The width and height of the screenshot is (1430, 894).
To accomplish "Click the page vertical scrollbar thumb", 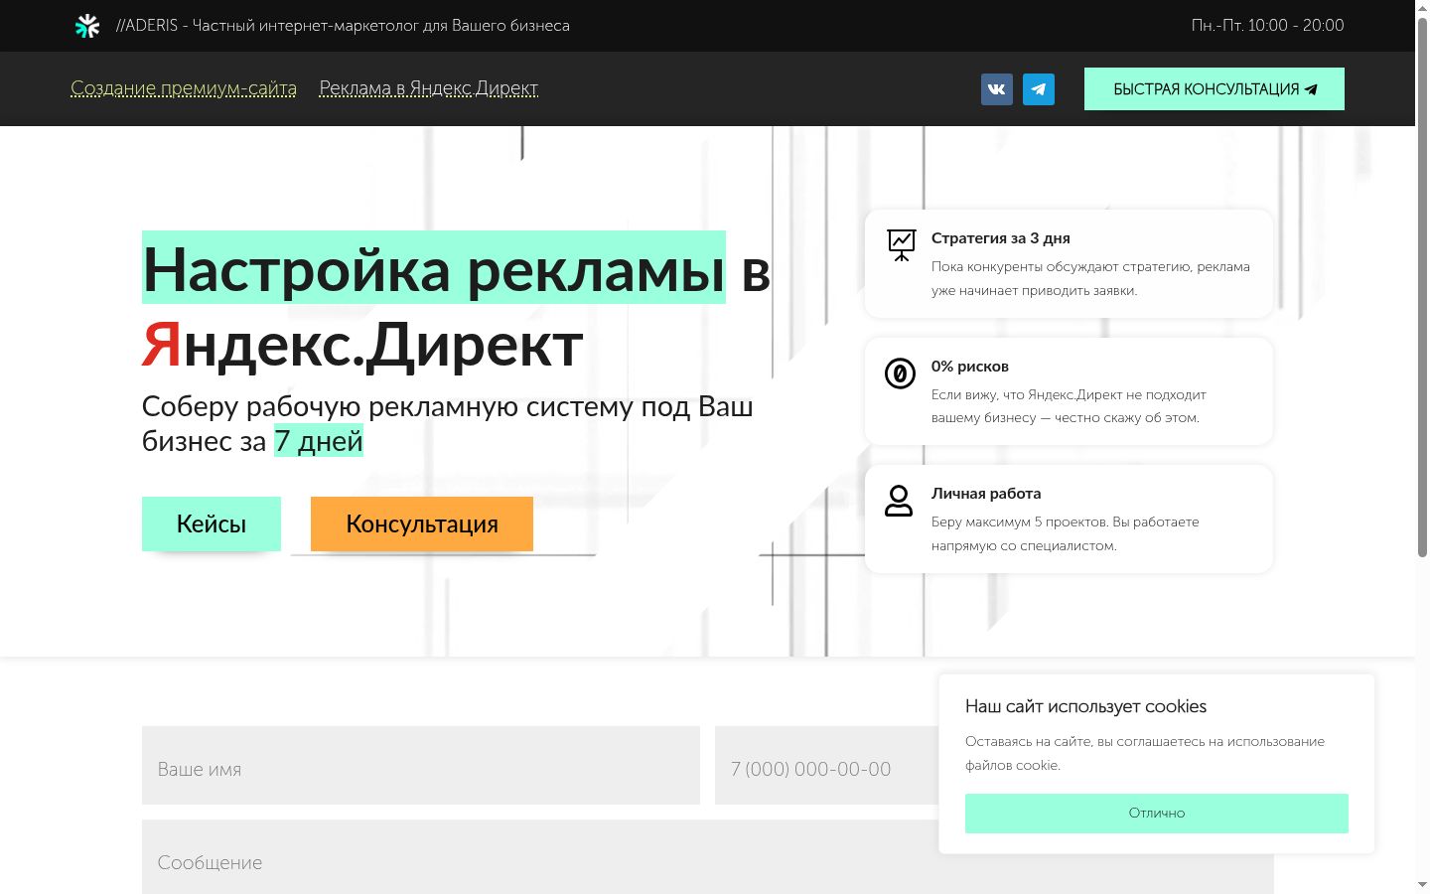I will pyautogui.click(x=1422, y=286).
